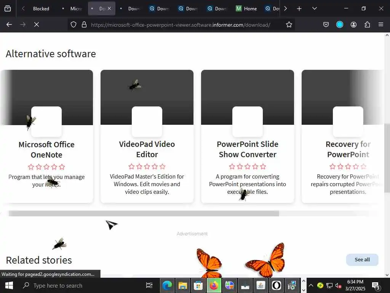
Task: Open the notification center icon
Action: point(375,285)
